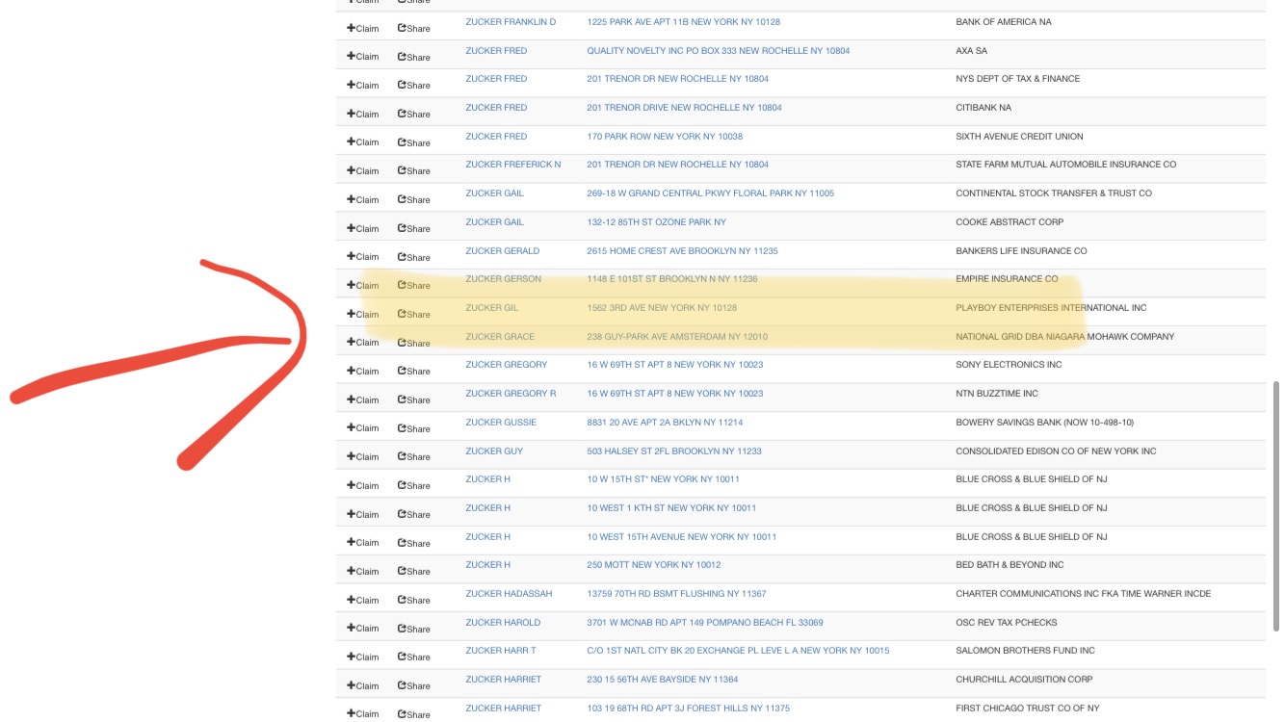
Task: Share the ZUCKER FRANKLIN D record
Action: click(x=414, y=28)
